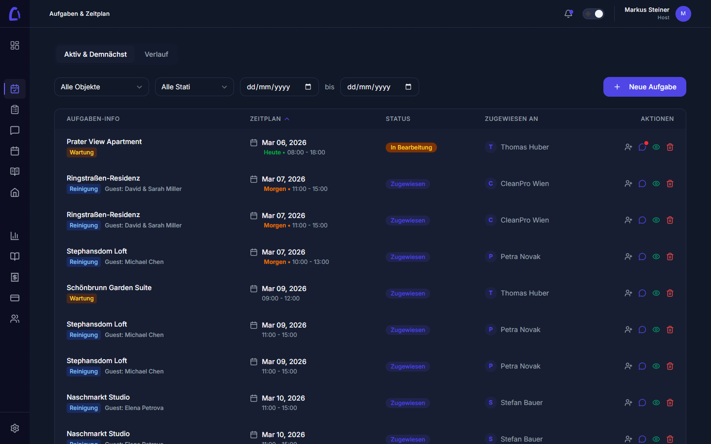Toggle the dark mode switch
The image size is (711, 444).
[593, 14]
